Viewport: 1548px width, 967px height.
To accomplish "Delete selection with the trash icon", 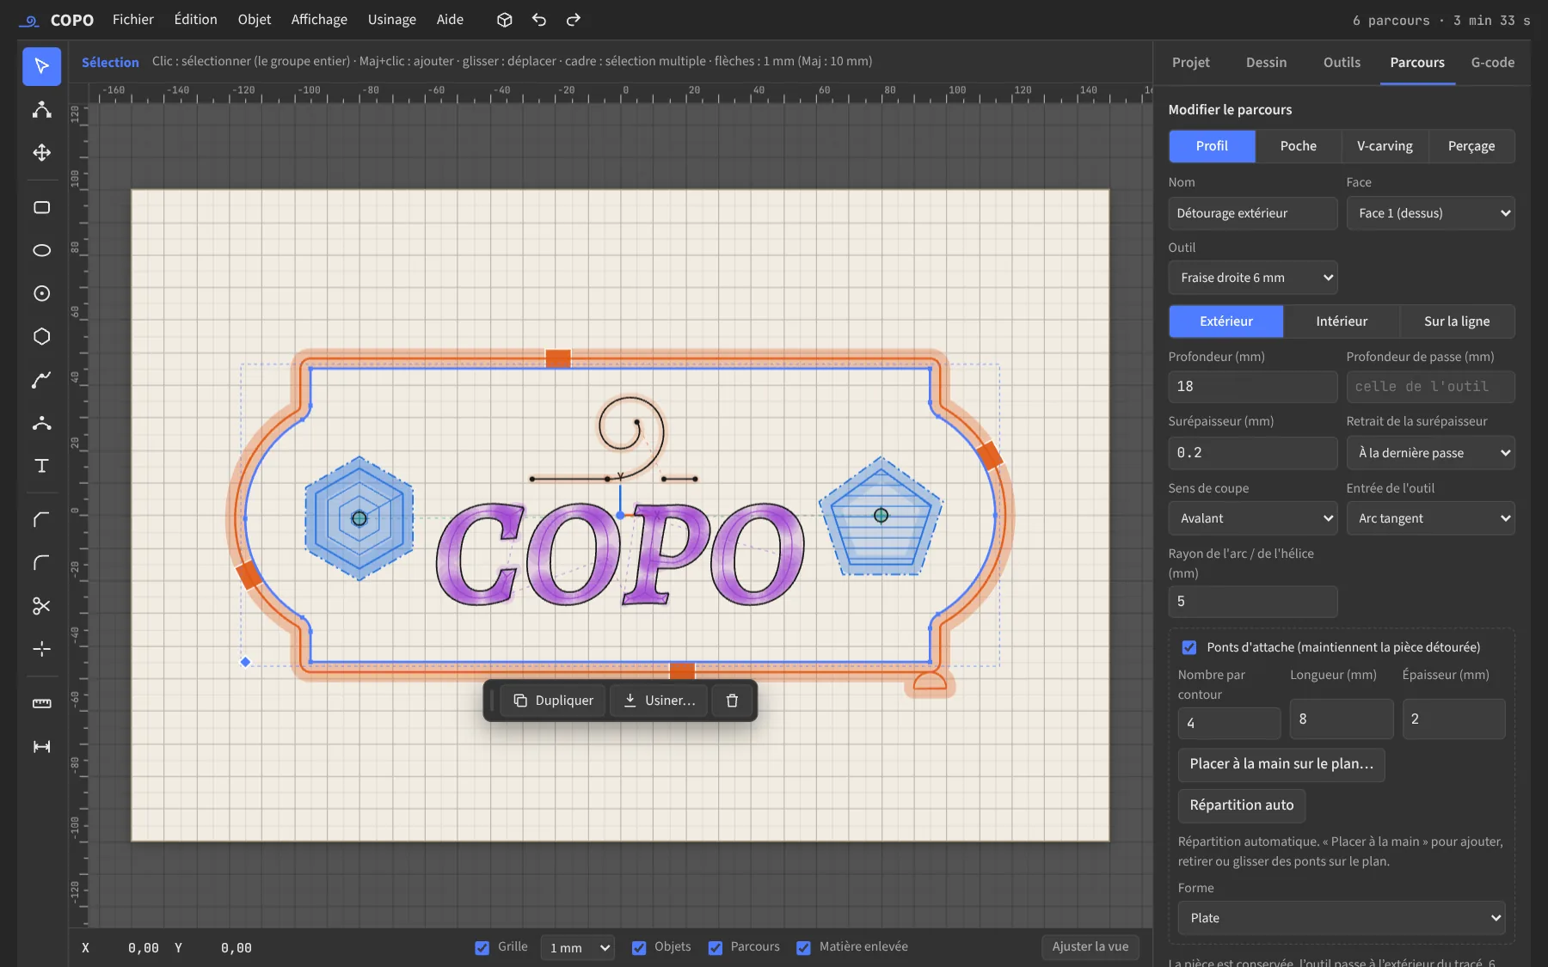I will 732,701.
